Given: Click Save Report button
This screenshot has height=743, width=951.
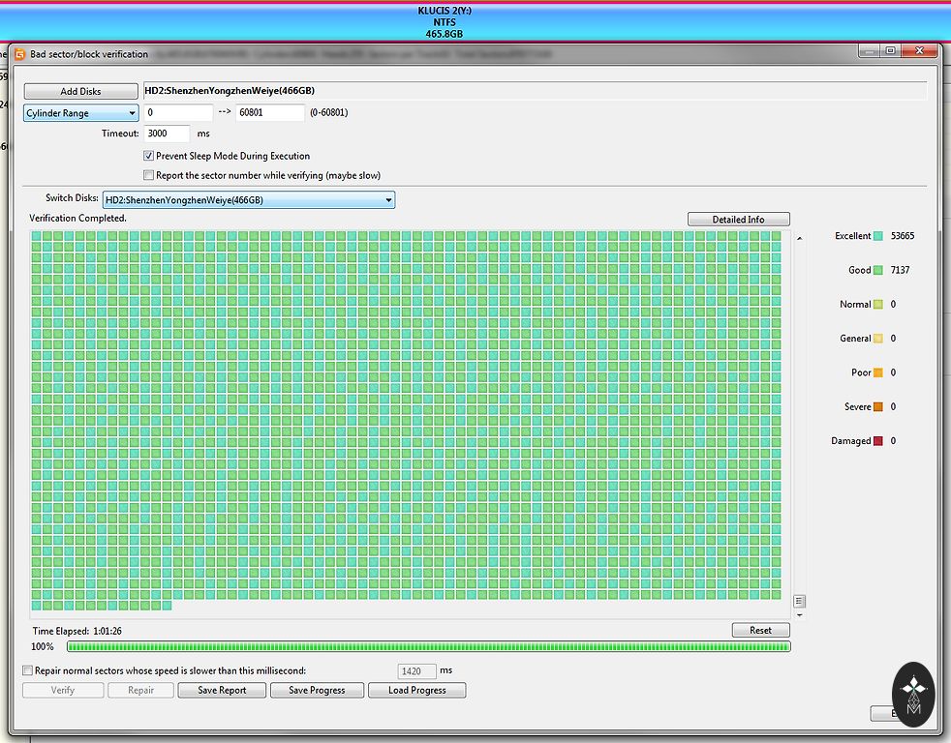Looking at the screenshot, I should tap(222, 690).
